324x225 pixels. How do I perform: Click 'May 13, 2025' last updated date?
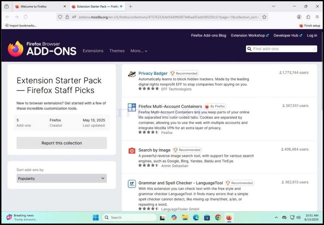point(94,120)
